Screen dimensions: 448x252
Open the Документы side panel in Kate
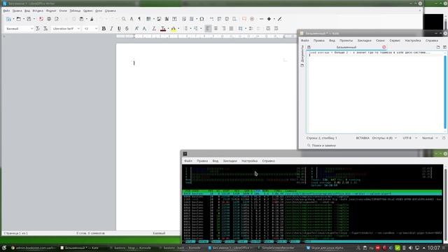[302, 56]
